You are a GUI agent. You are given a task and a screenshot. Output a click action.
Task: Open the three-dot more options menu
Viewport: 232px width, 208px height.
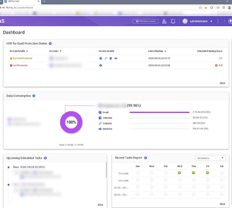pos(218,21)
